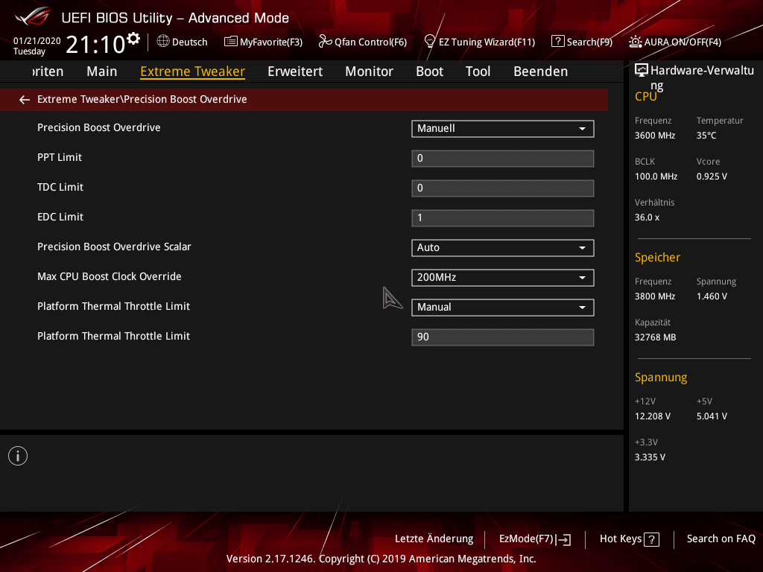This screenshot has height=572, width=763.
Task: Click the back arrow to Extreme Tweaker
Action: [x=25, y=100]
